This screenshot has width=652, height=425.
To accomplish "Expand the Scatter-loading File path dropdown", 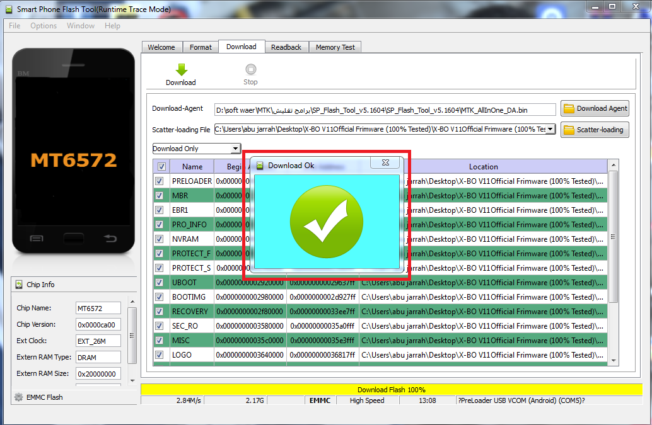I will click(x=550, y=129).
